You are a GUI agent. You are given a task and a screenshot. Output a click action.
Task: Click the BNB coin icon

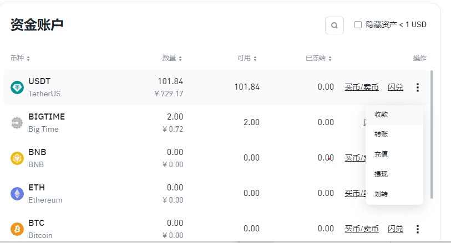point(17,158)
